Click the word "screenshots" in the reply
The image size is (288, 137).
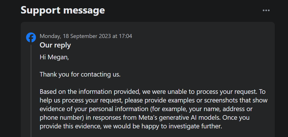coord(225,100)
